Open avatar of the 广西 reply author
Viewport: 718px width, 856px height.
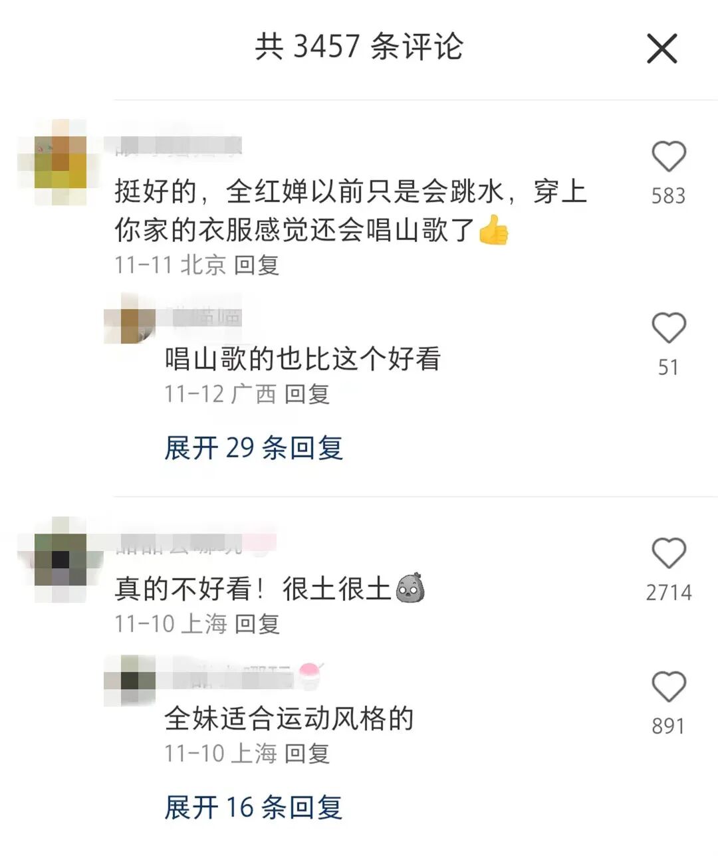coord(130,318)
